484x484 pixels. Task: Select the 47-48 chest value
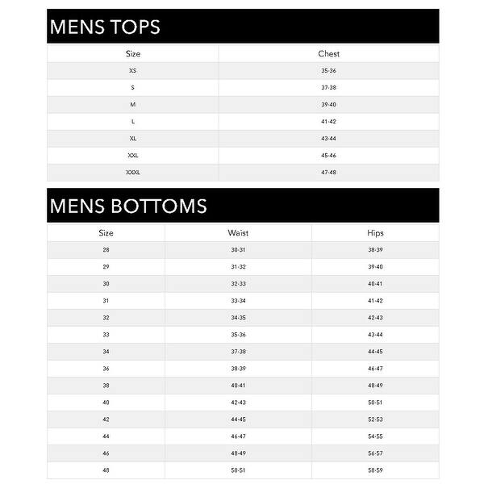click(x=328, y=173)
